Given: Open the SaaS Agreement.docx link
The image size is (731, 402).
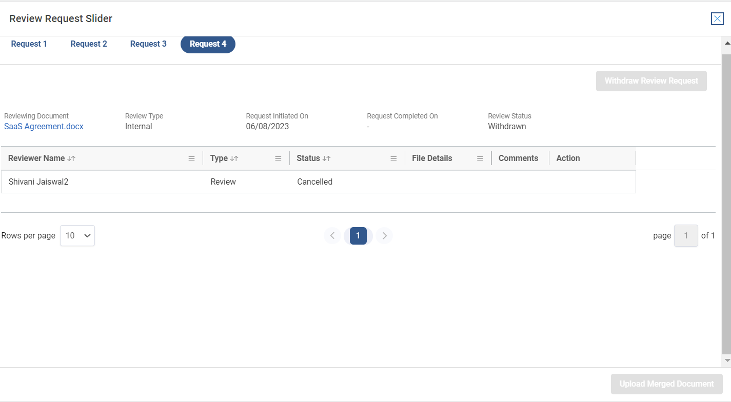Looking at the screenshot, I should [x=44, y=127].
